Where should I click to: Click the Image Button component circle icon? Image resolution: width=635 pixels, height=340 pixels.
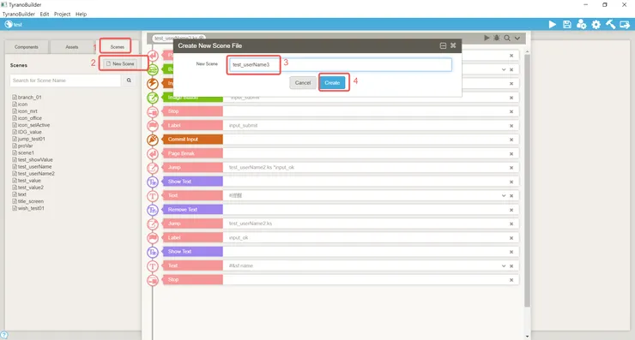point(153,98)
